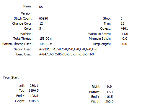The height and width of the screenshot is (107, 160).
Task: Click the Name value 65
Action: click(41, 7)
